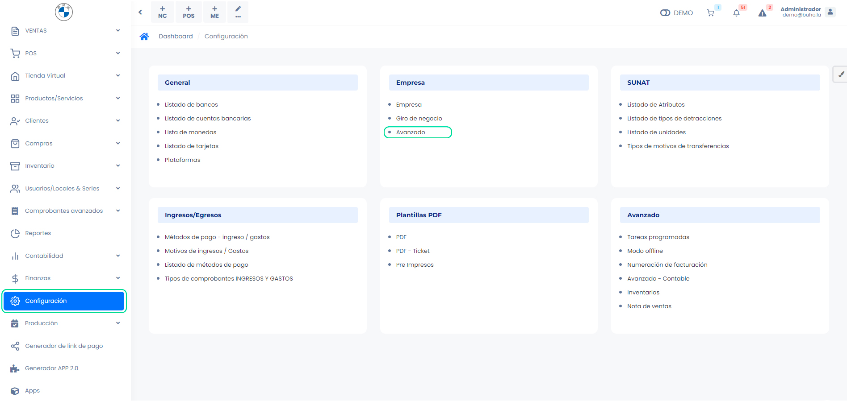Expand the Inventario sidebar section

118,166
